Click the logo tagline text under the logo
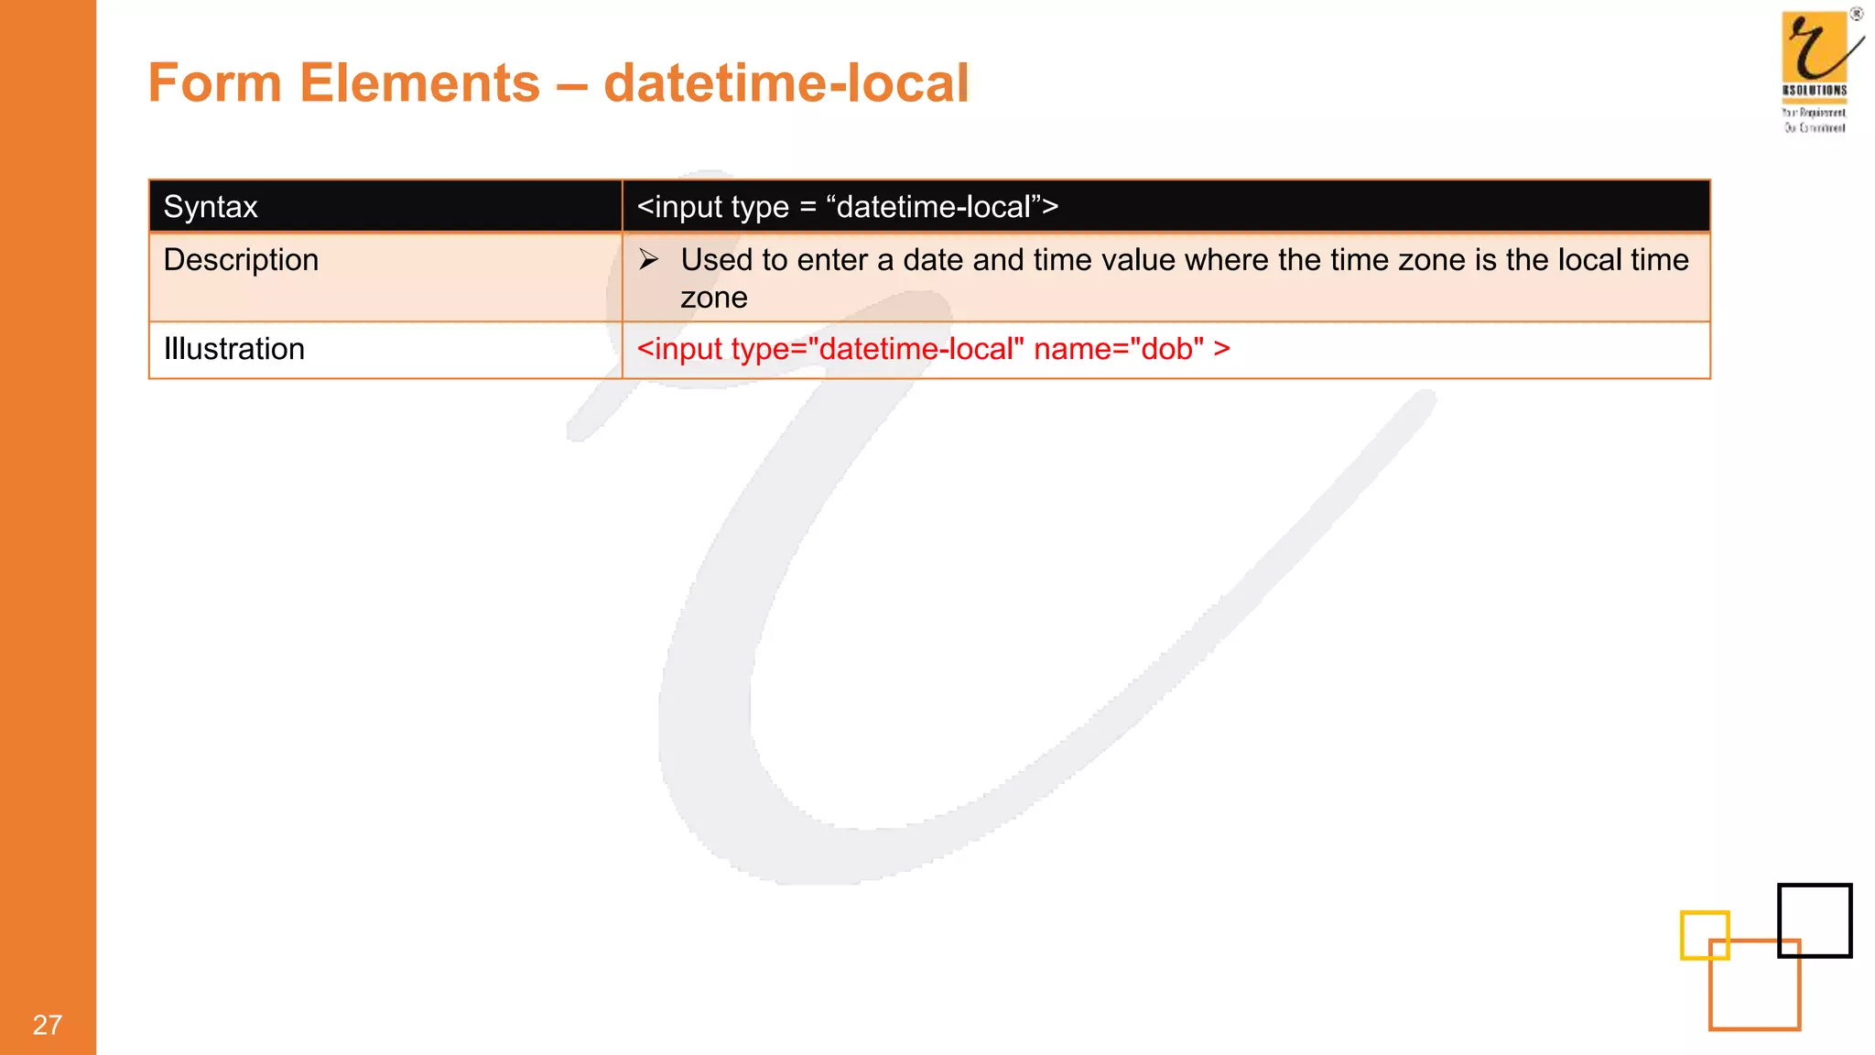This screenshot has width=1875, height=1055. (1814, 120)
